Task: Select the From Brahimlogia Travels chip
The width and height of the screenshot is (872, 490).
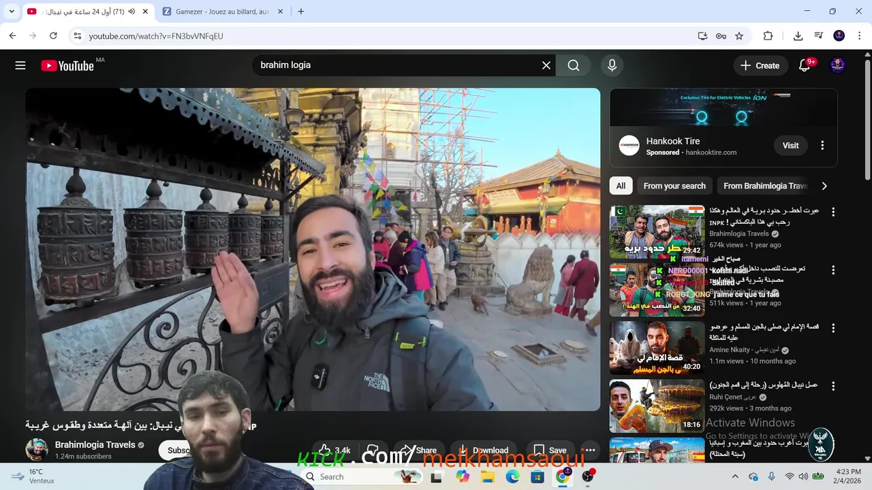Action: click(x=764, y=186)
